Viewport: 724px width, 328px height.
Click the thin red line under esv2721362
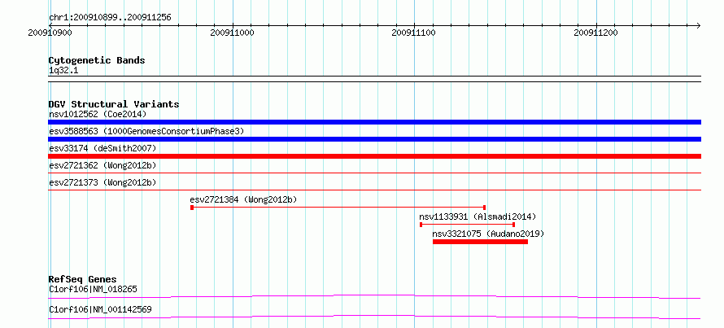374,173
